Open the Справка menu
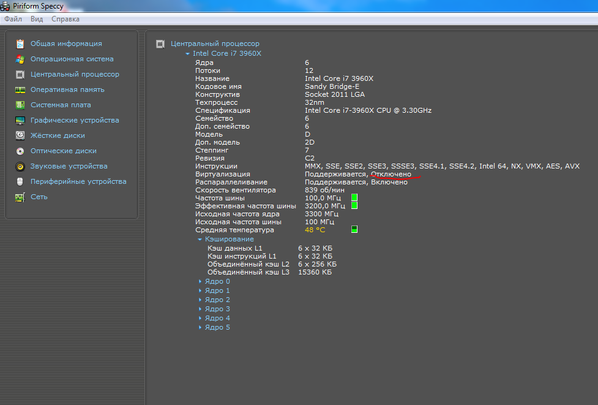598x405 pixels. pos(65,19)
